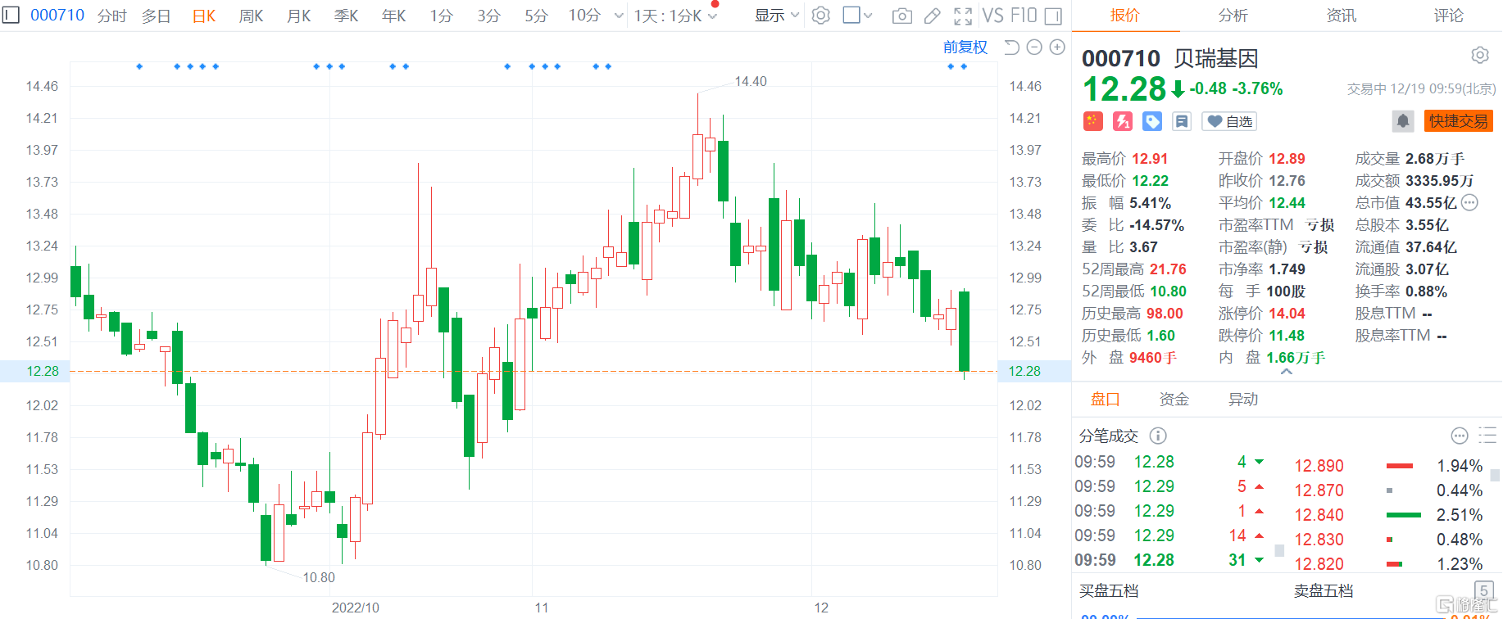The image size is (1503, 619).
Task: Open the 分析 analysis tab
Action: (x=1233, y=16)
